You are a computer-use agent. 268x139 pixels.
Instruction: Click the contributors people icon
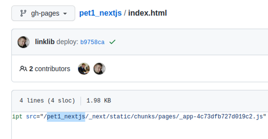click(23, 69)
